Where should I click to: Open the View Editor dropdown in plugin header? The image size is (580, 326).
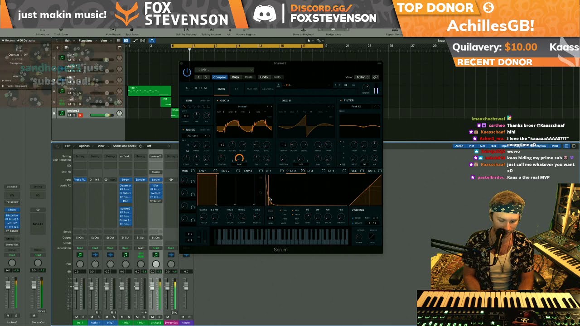click(362, 77)
